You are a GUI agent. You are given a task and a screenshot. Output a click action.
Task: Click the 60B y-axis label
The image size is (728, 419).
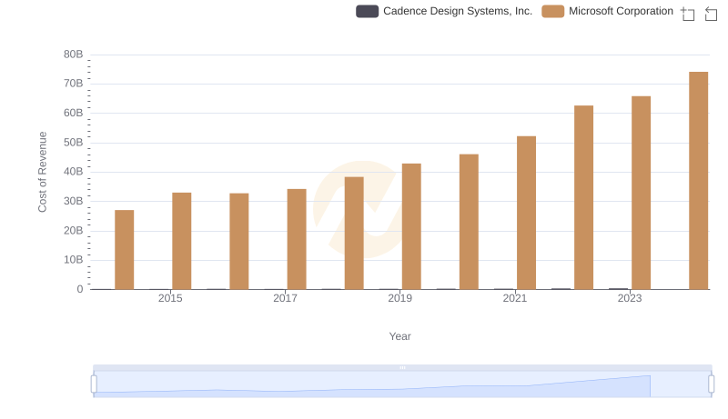point(74,113)
